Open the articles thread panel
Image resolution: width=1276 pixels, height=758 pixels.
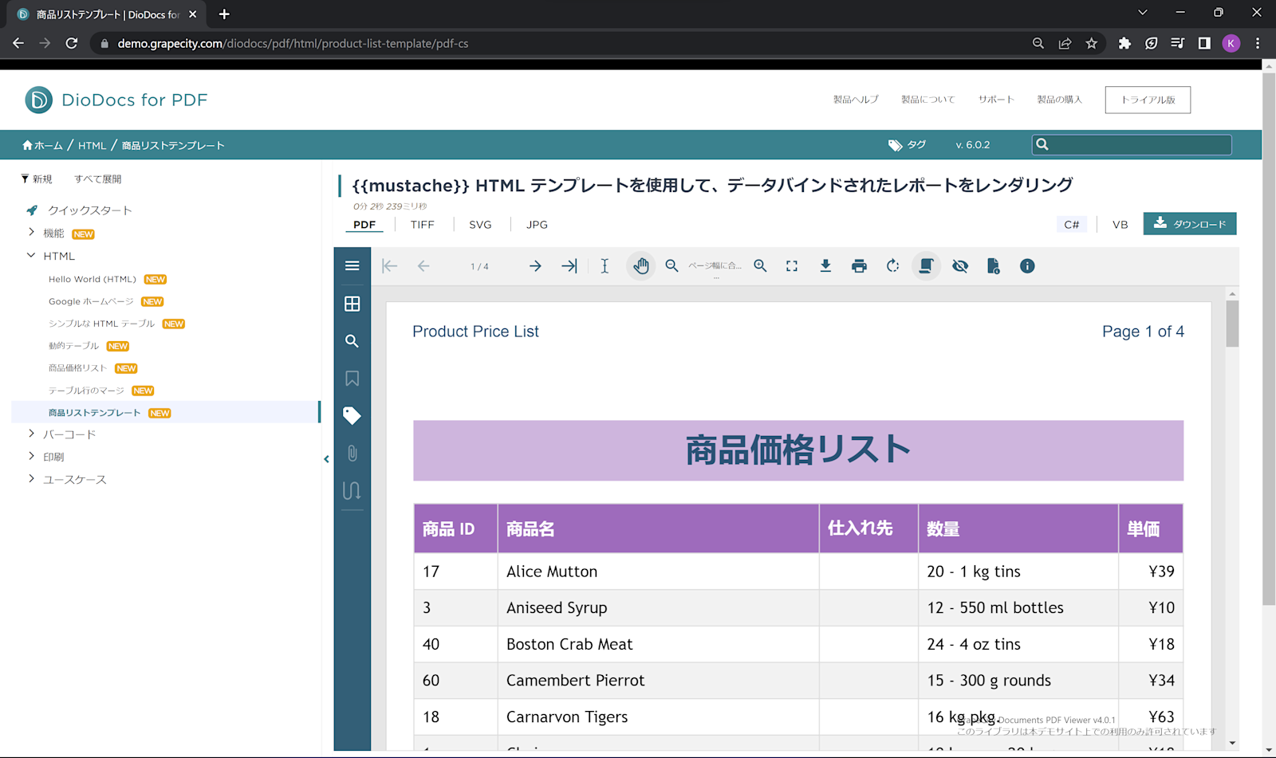[x=352, y=490]
